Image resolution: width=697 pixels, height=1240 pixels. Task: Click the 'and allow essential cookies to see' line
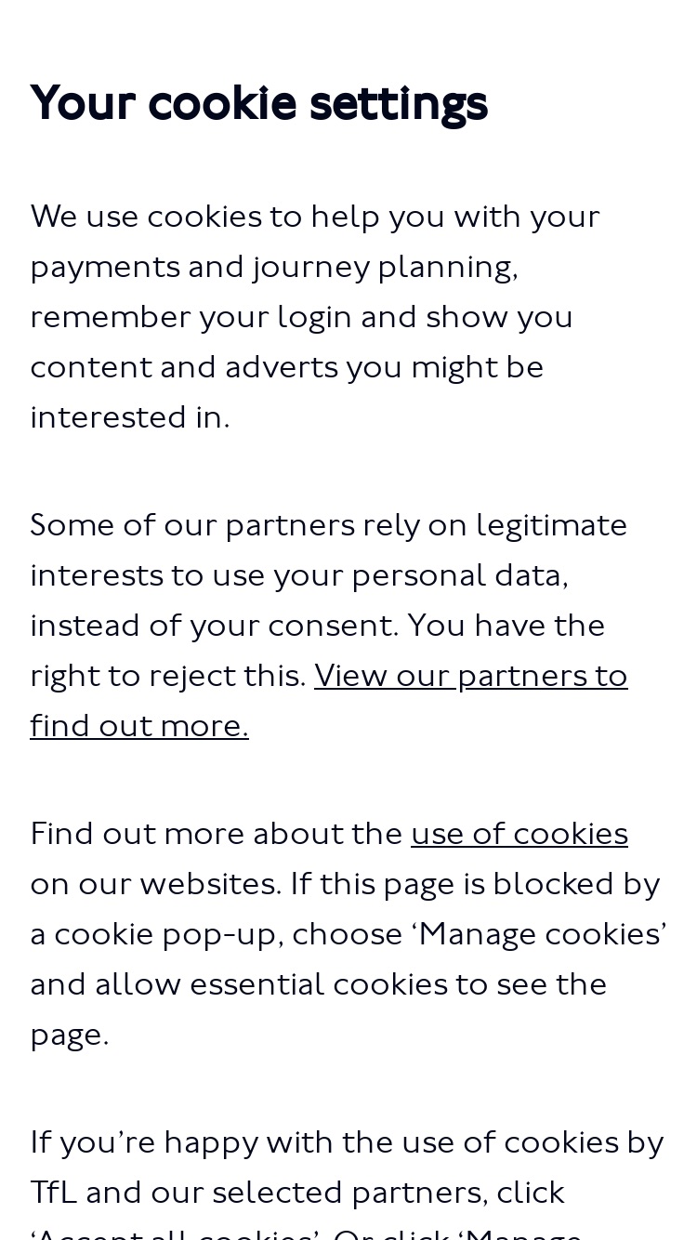coord(318,983)
